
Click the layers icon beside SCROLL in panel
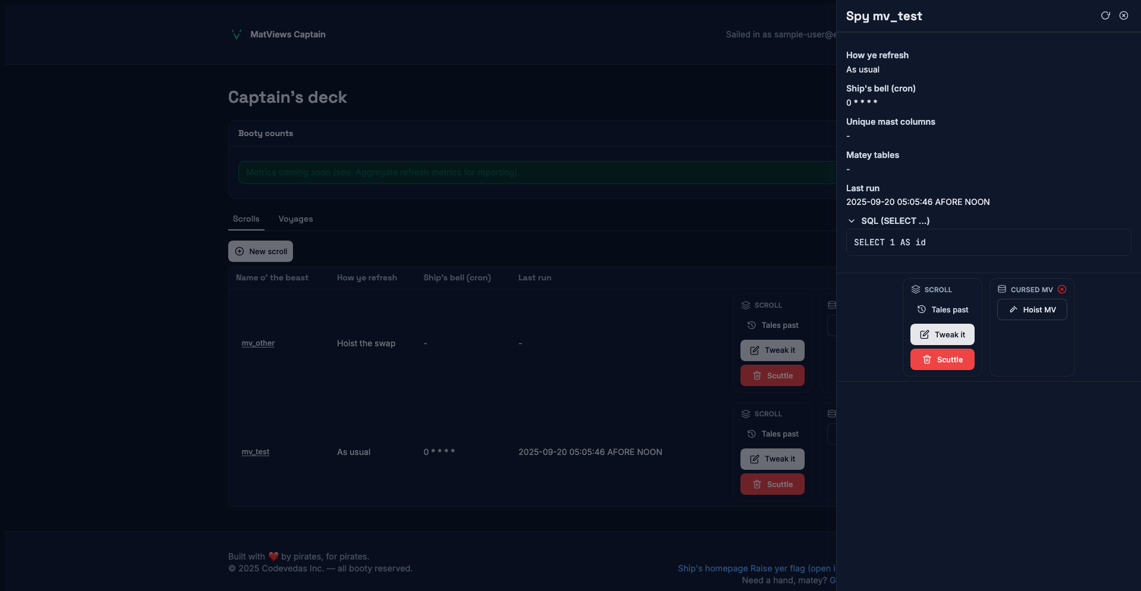pyautogui.click(x=916, y=289)
